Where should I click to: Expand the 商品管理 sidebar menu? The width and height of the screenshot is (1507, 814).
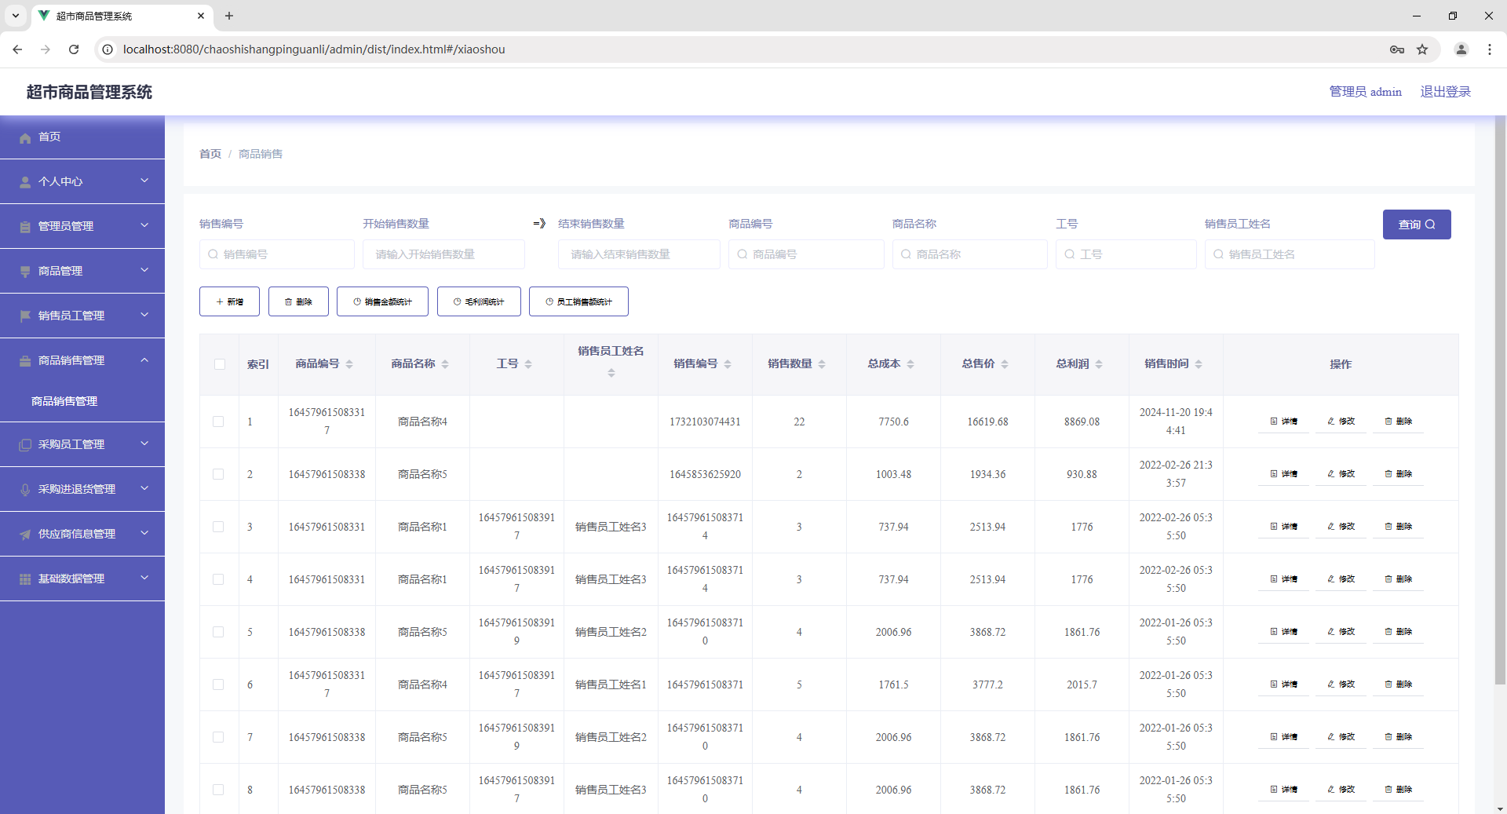[x=82, y=271]
